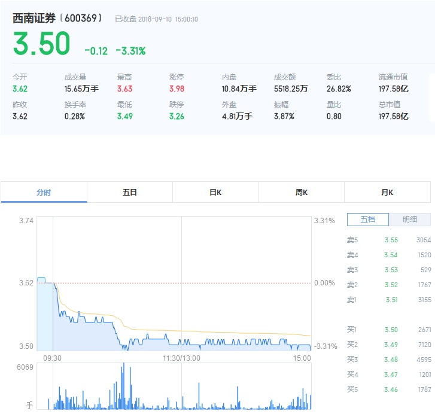Select the 日K chart tab
The height and width of the screenshot is (414, 435).
pos(215,192)
